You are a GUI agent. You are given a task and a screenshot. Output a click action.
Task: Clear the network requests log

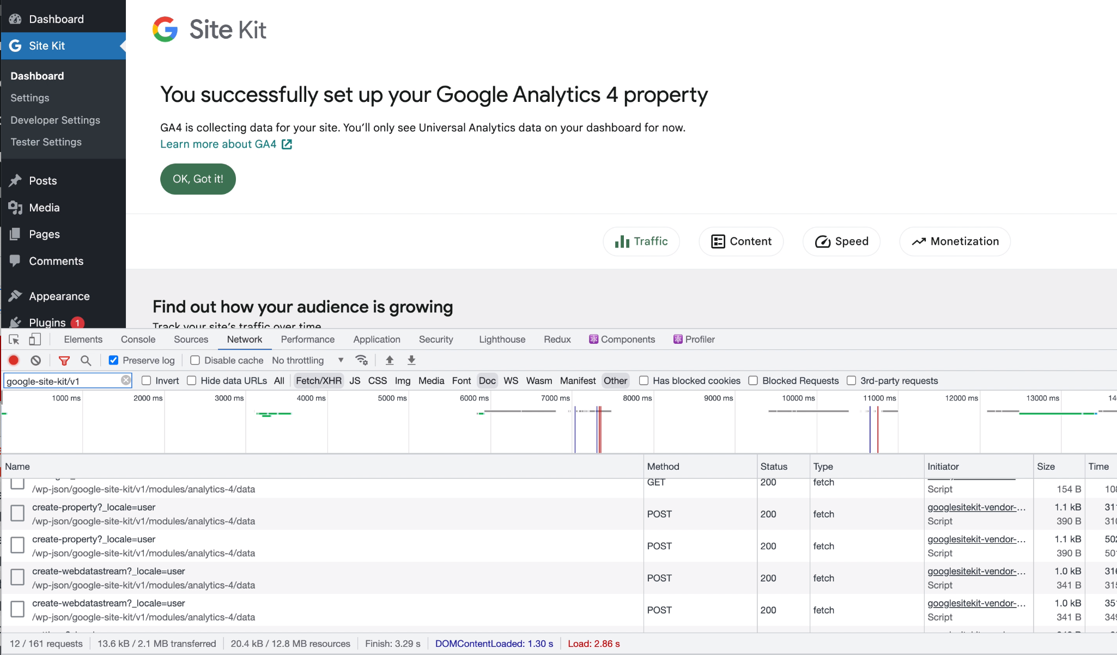[x=35, y=360]
